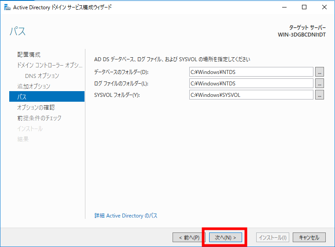Open the DNS オプション step
Image resolution: width=335 pixels, height=247 pixels.
tap(42, 76)
